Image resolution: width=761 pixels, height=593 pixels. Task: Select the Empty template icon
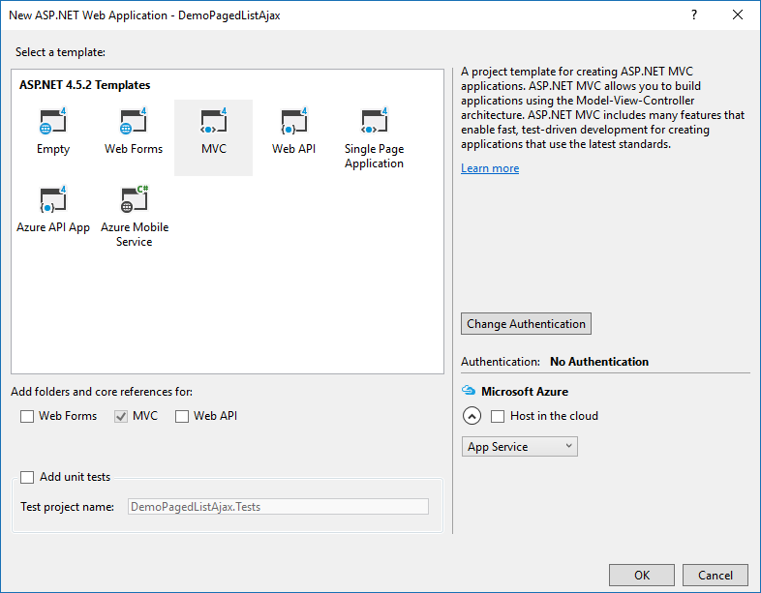53,121
